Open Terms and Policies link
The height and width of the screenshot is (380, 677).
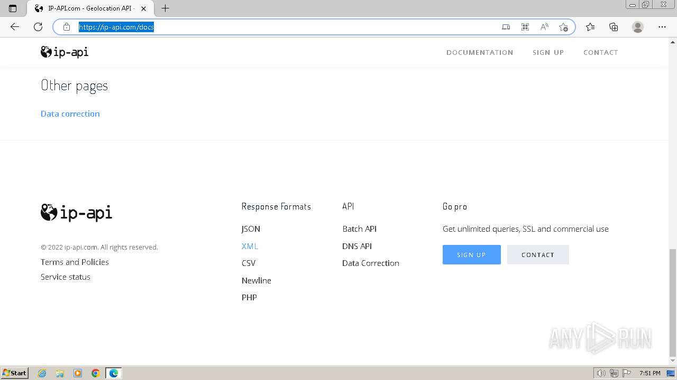click(75, 262)
